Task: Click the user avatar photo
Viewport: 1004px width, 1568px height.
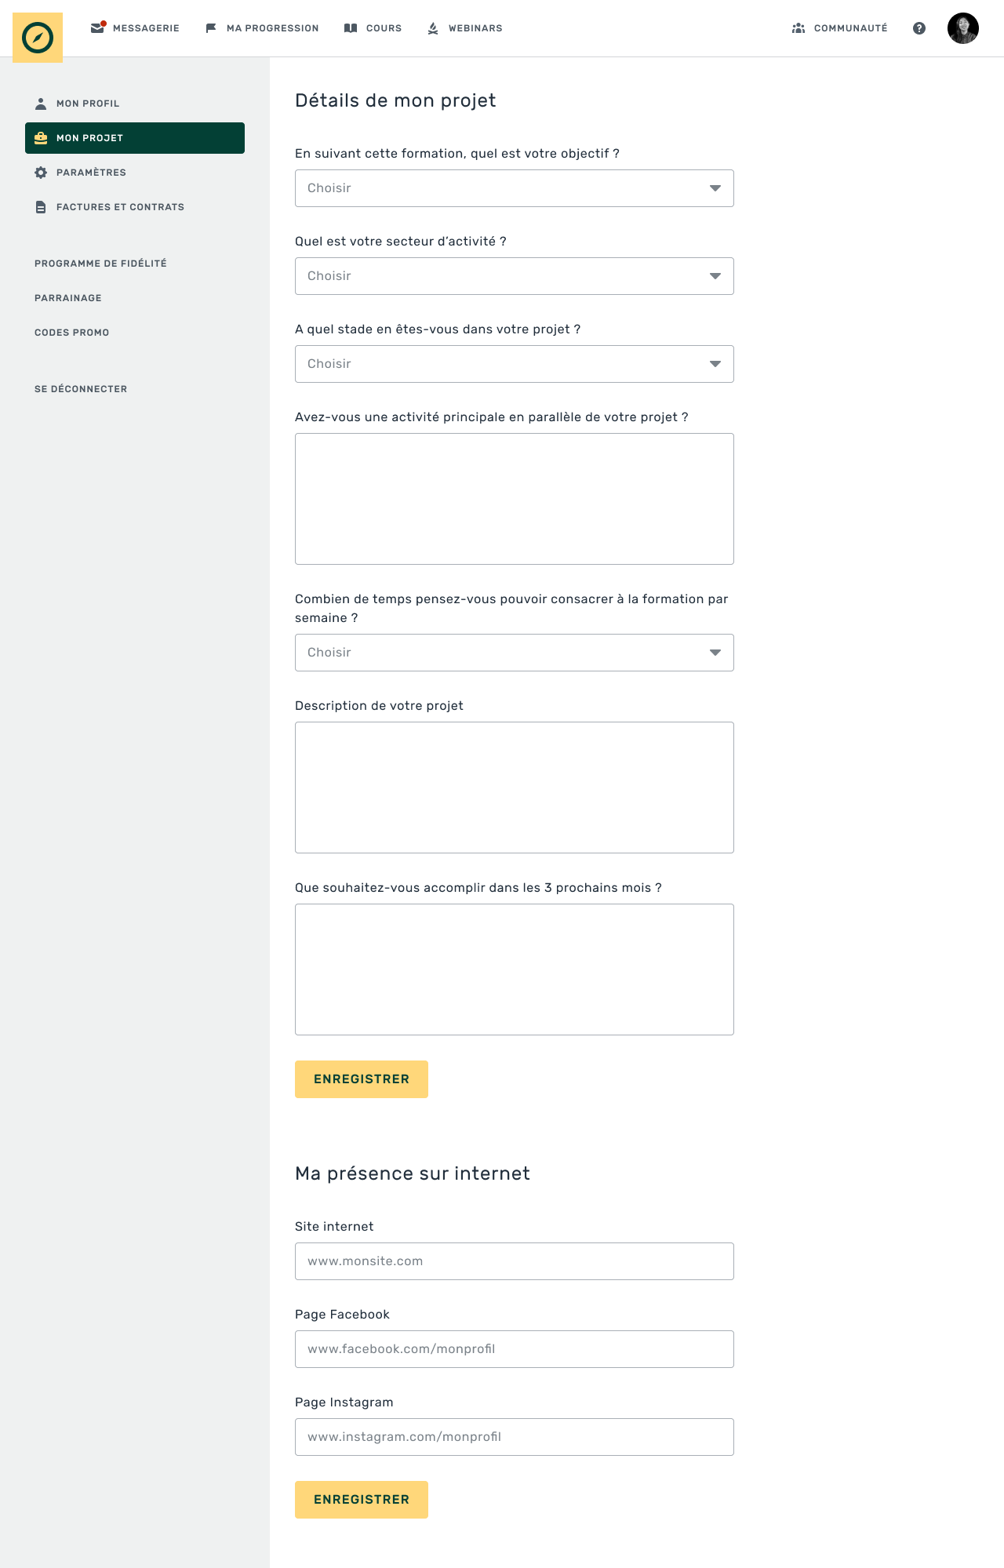Action: point(962,28)
